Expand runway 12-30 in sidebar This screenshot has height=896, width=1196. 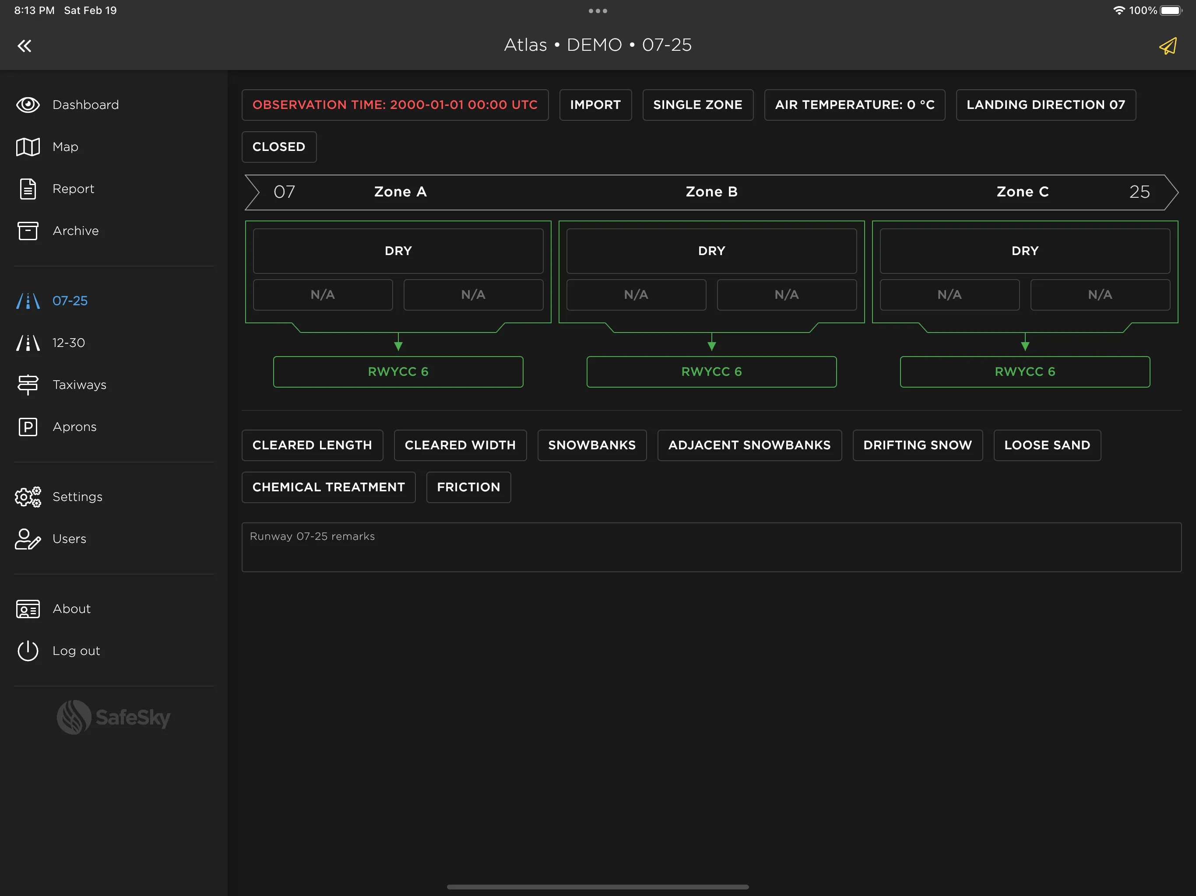tap(68, 342)
